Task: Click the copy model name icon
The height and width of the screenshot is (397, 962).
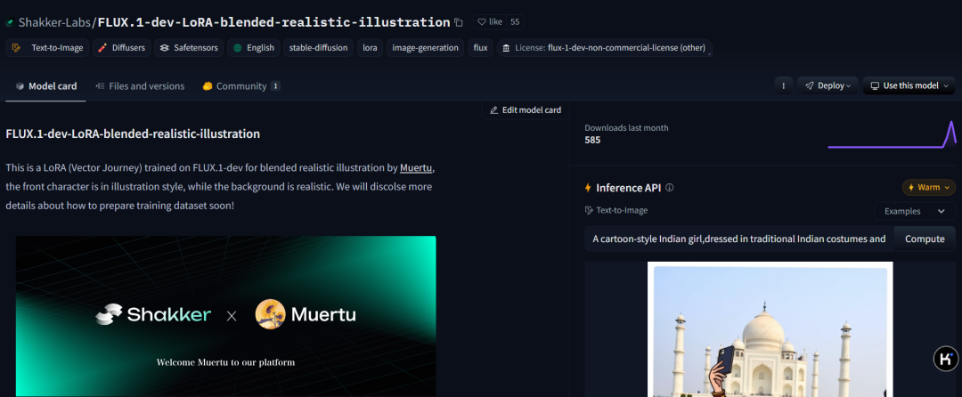Action: click(459, 22)
